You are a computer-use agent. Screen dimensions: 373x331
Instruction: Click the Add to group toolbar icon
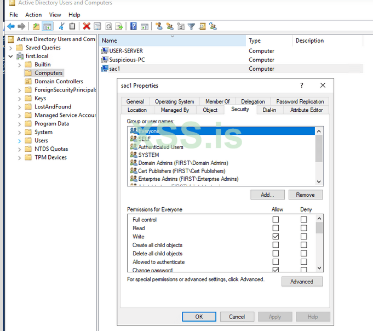pyautogui.click(x=213, y=26)
